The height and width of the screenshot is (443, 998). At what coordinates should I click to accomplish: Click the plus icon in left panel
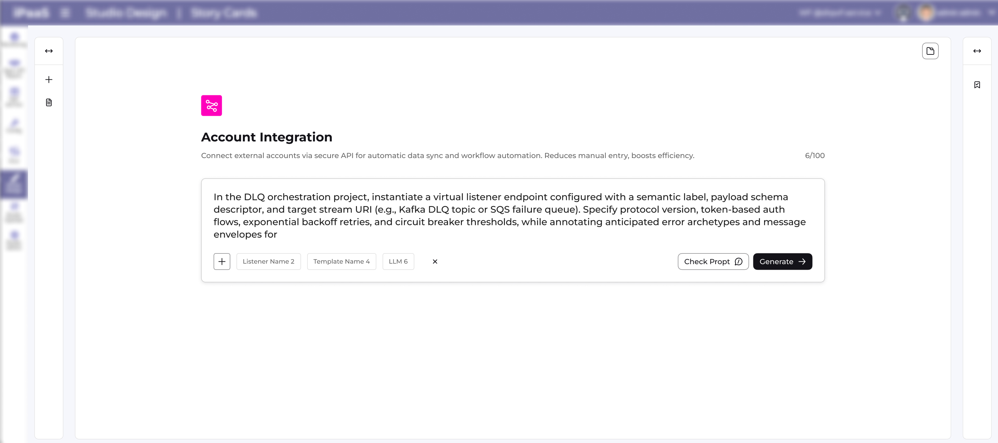(x=49, y=79)
